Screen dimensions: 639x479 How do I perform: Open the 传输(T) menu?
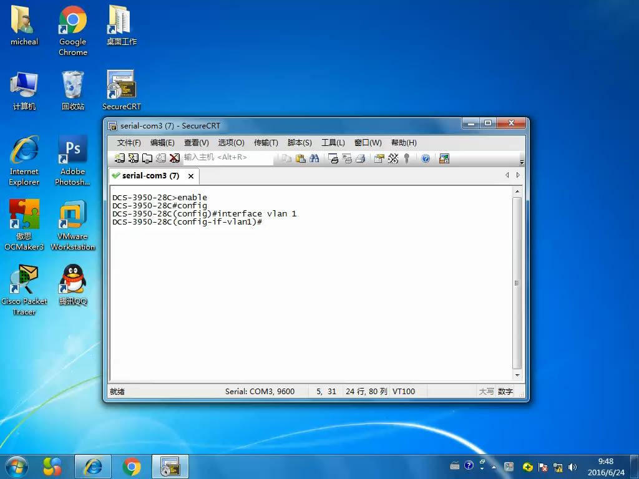(x=266, y=143)
